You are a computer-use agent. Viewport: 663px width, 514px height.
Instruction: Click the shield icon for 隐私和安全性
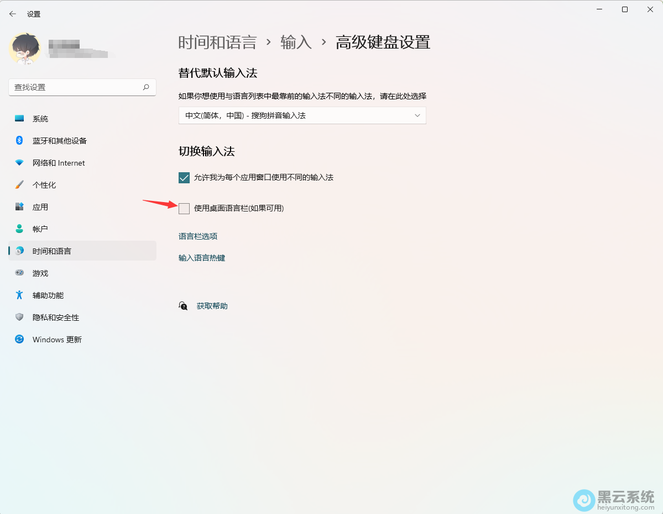coord(19,317)
